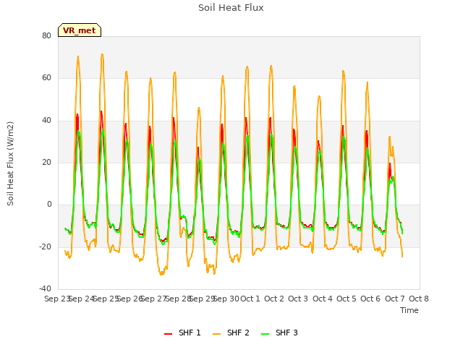Click the -20 y-axis tick label

coord(46,247)
